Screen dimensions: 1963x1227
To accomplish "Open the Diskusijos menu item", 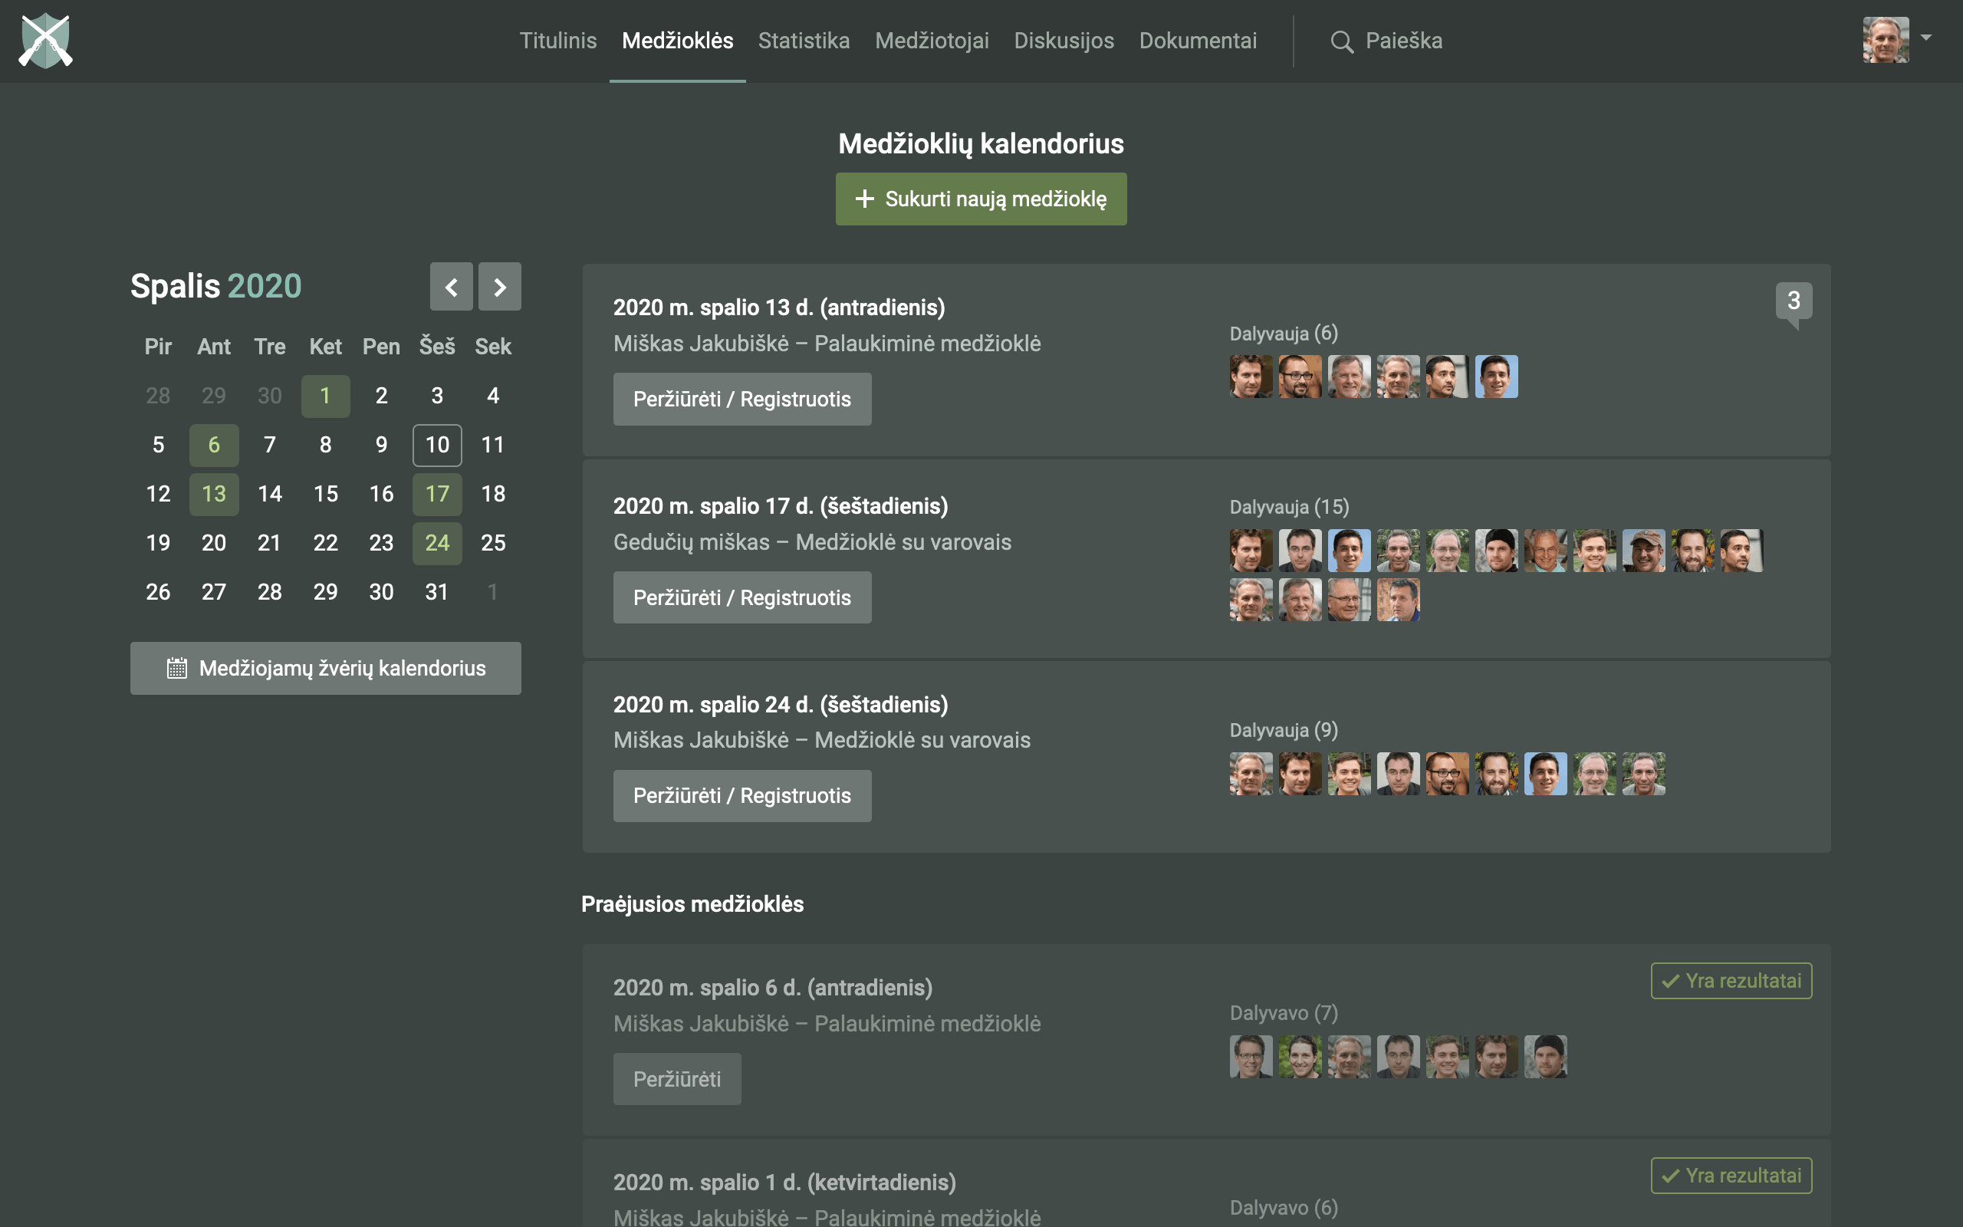I will (1064, 41).
